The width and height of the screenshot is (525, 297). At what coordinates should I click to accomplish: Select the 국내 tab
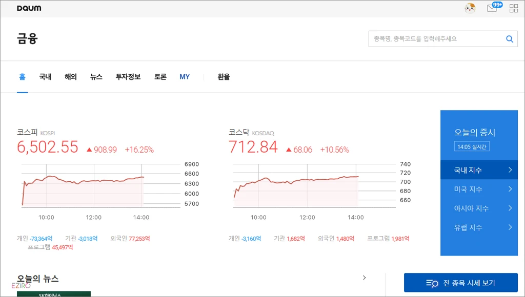tap(45, 77)
